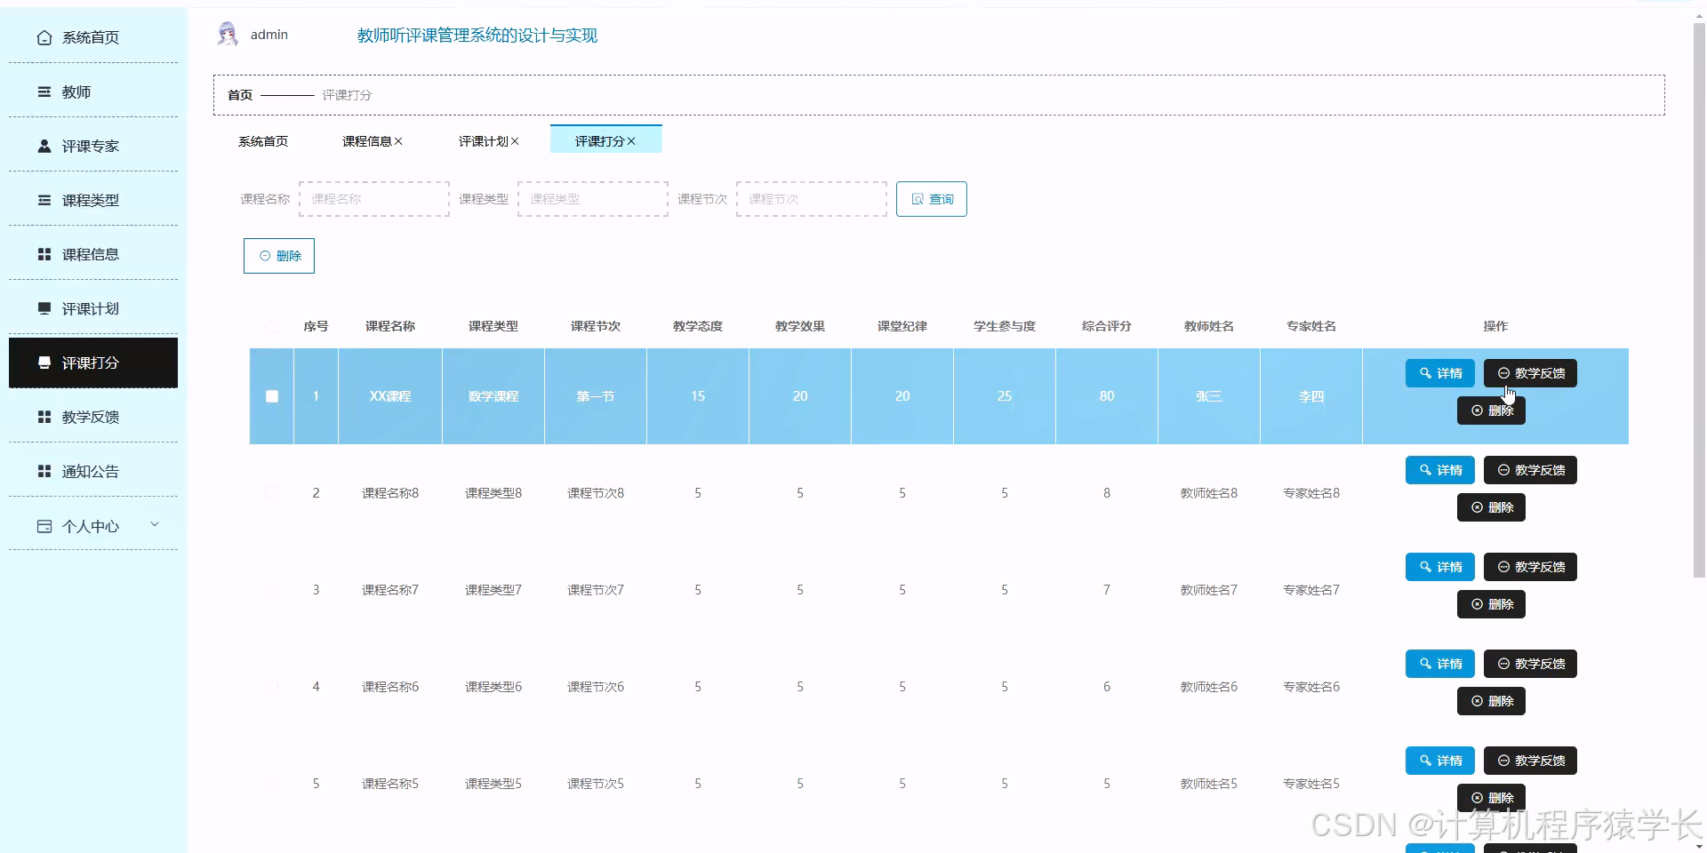Viewport: 1707px width, 853px height.
Task: Open 系统首页 via the home icon
Action: click(x=44, y=37)
